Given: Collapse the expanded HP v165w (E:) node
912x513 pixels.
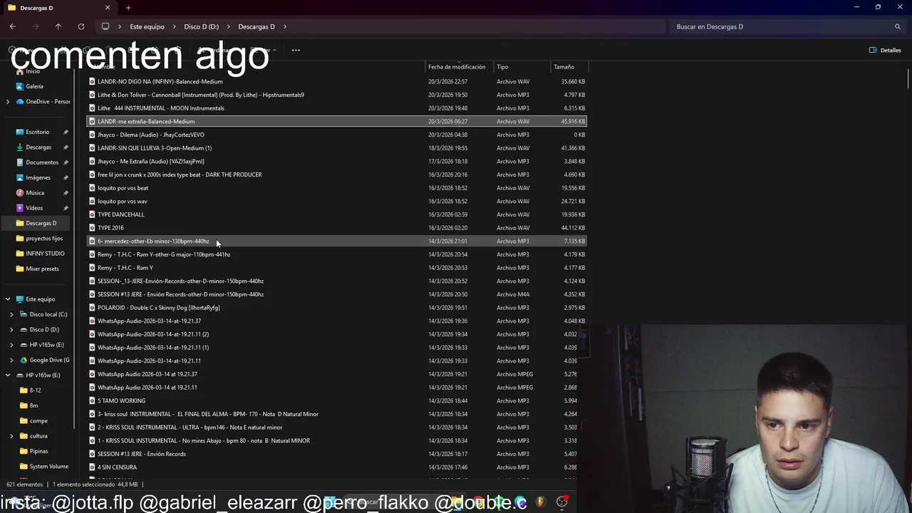Looking at the screenshot, I should [x=8, y=375].
